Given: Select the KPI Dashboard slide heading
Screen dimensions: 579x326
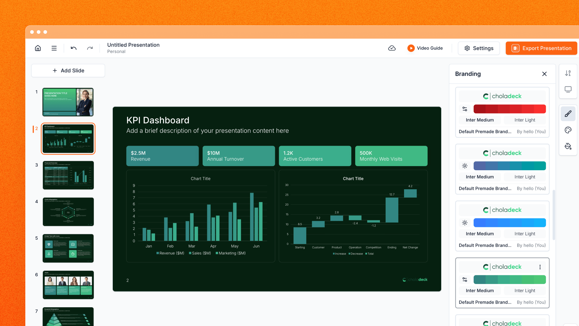Looking at the screenshot, I should (158, 120).
